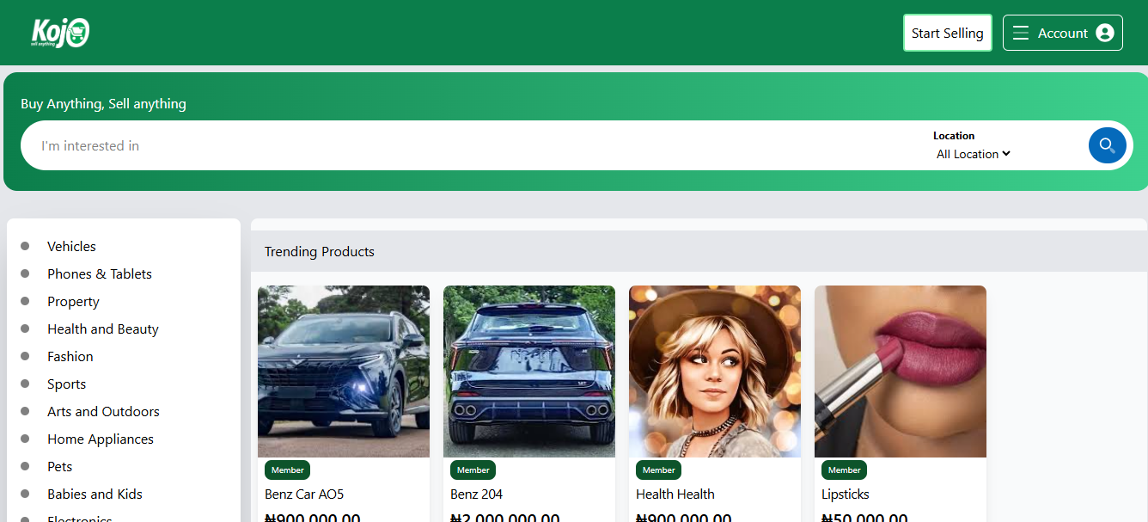Select the Phones & Tablets category
Screen dimensions: 1148x522
coord(99,274)
